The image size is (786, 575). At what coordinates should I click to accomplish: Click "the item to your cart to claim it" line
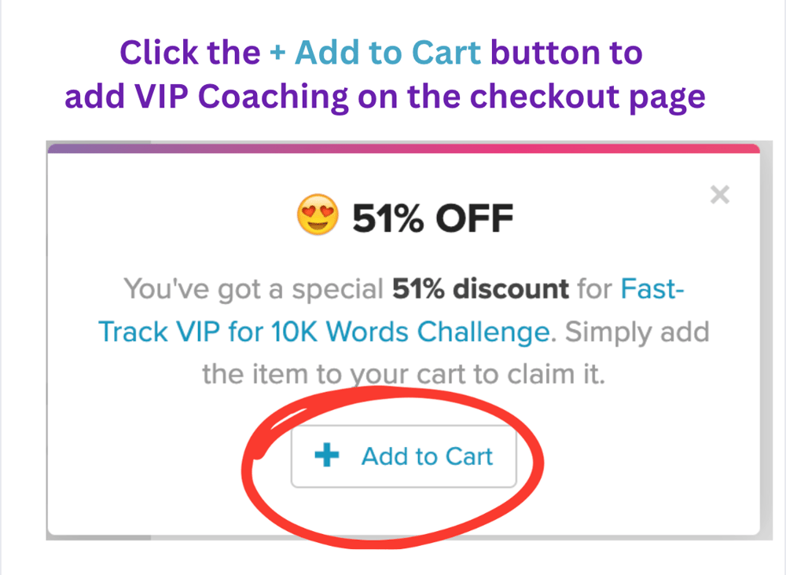[x=403, y=373]
